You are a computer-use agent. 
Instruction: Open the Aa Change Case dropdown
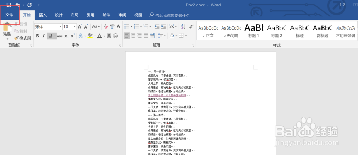point(96,27)
